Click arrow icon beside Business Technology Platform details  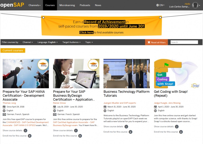126,127
